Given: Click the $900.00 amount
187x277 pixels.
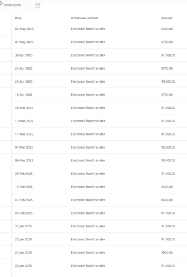Looking at the screenshot, I should (x=167, y=252).
